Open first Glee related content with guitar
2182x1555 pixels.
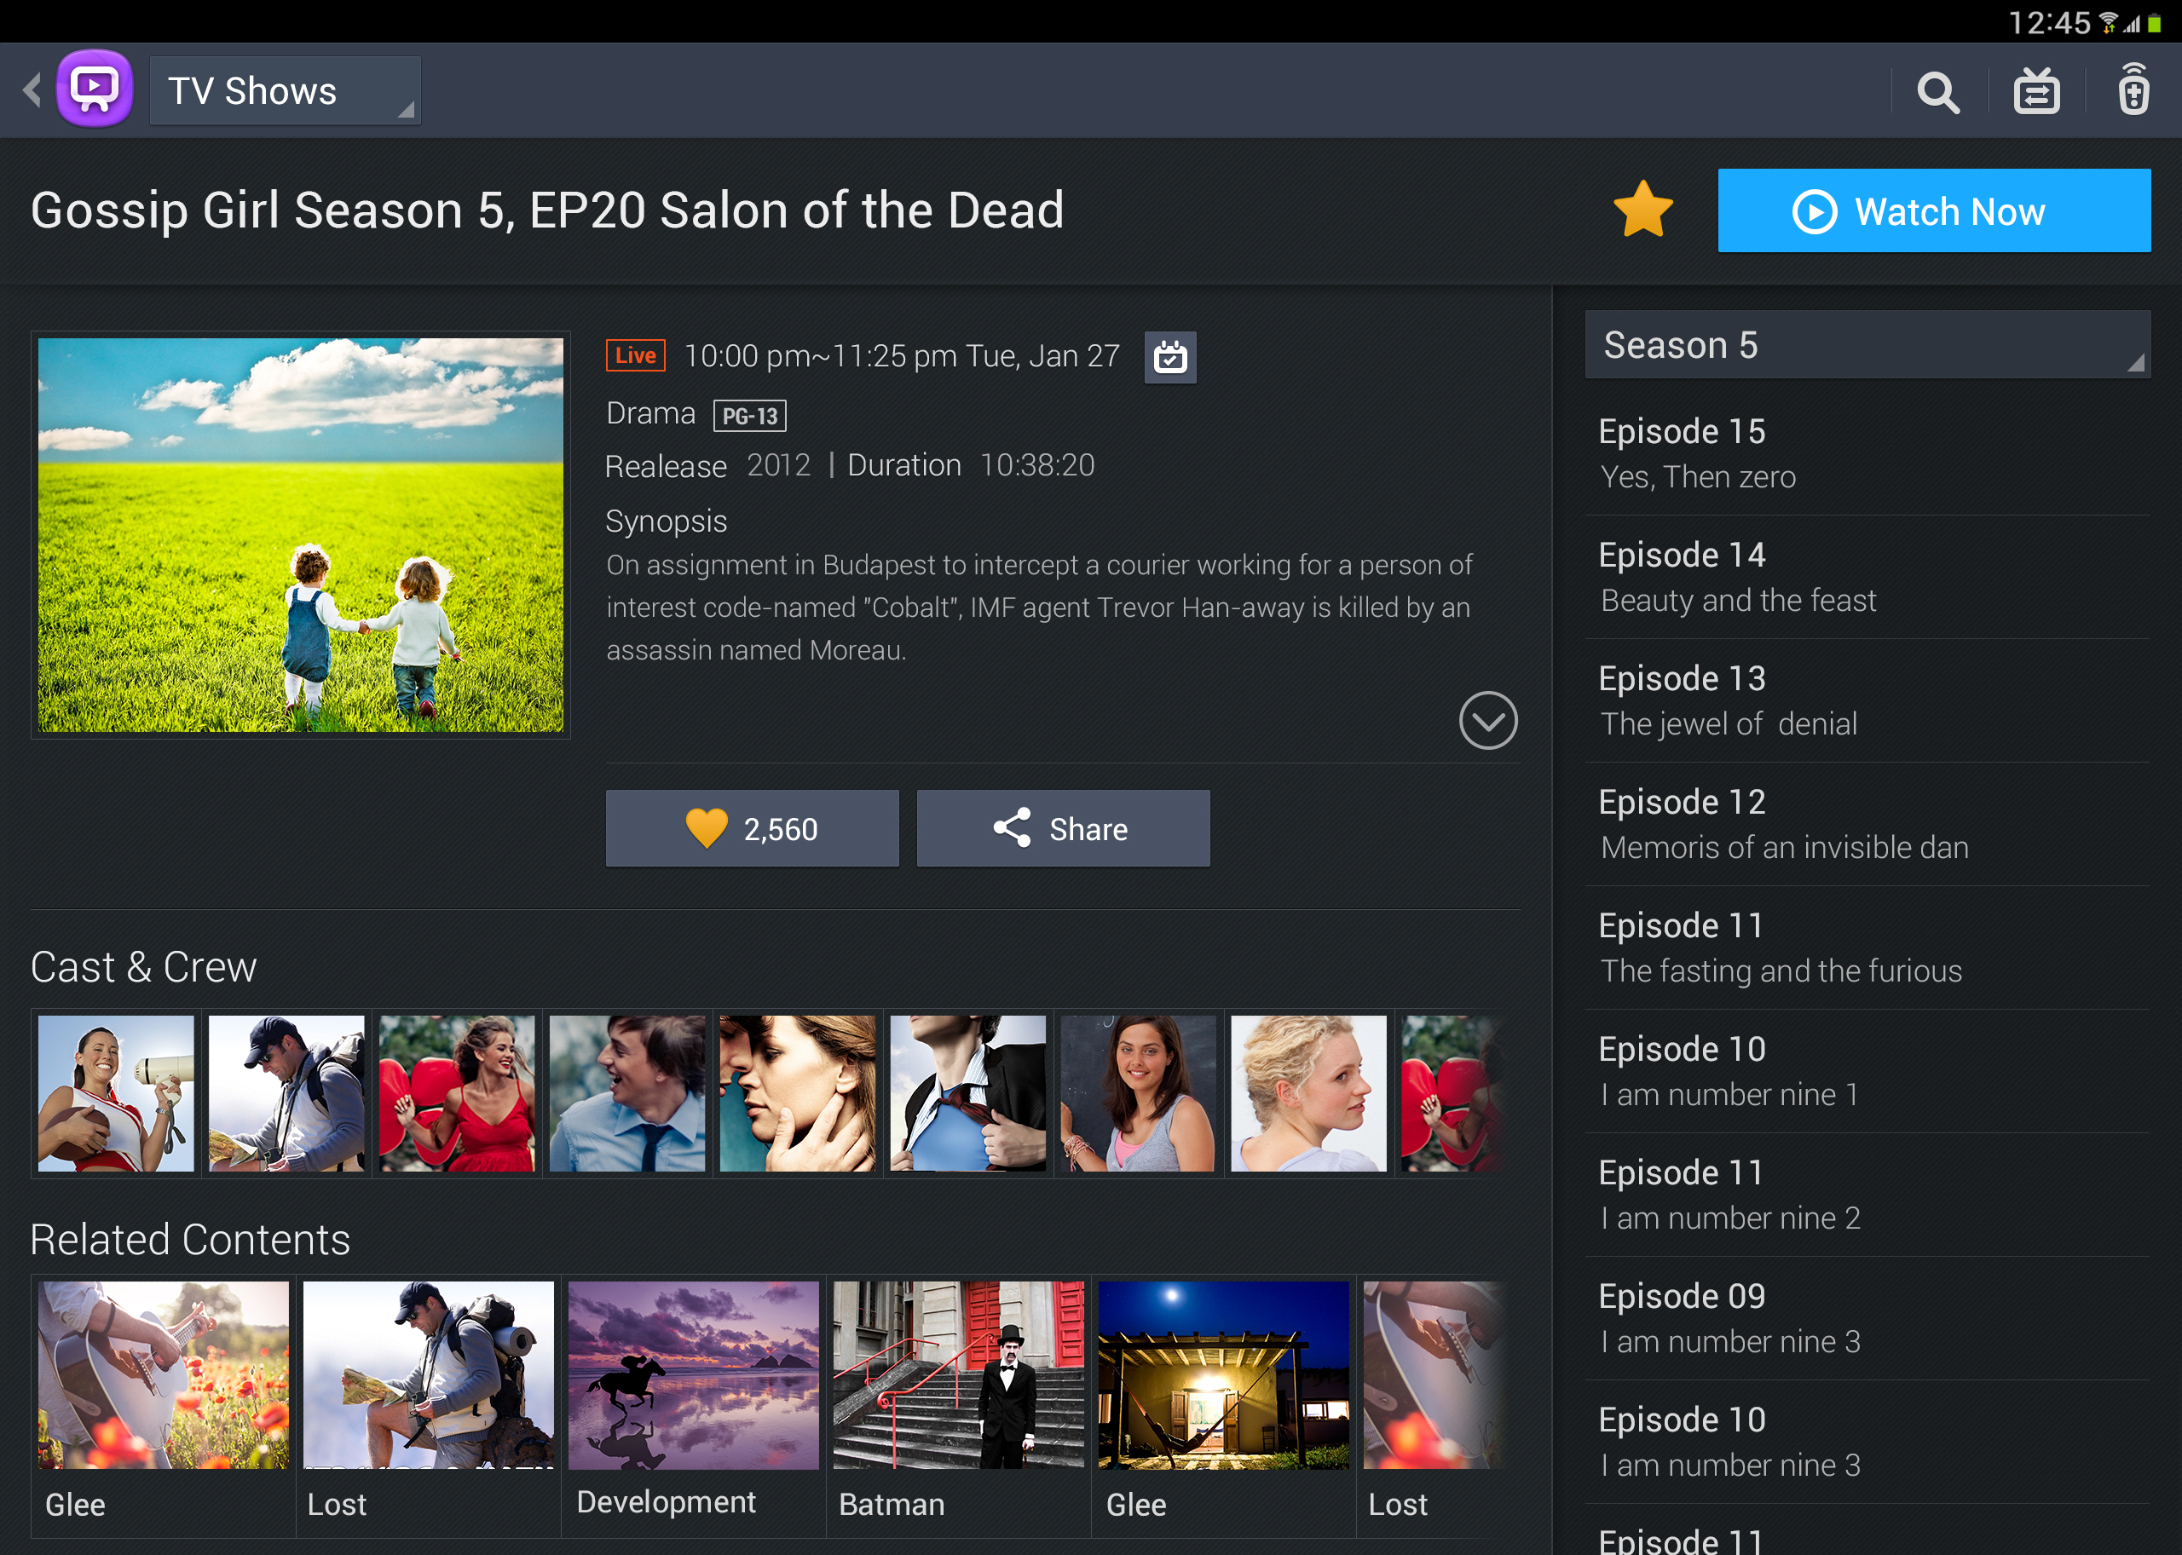pyautogui.click(x=163, y=1406)
